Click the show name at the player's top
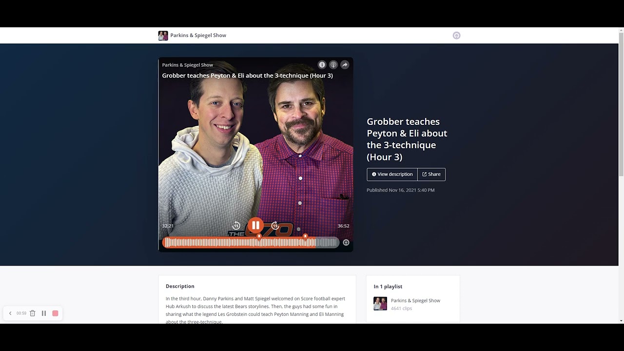 click(188, 65)
